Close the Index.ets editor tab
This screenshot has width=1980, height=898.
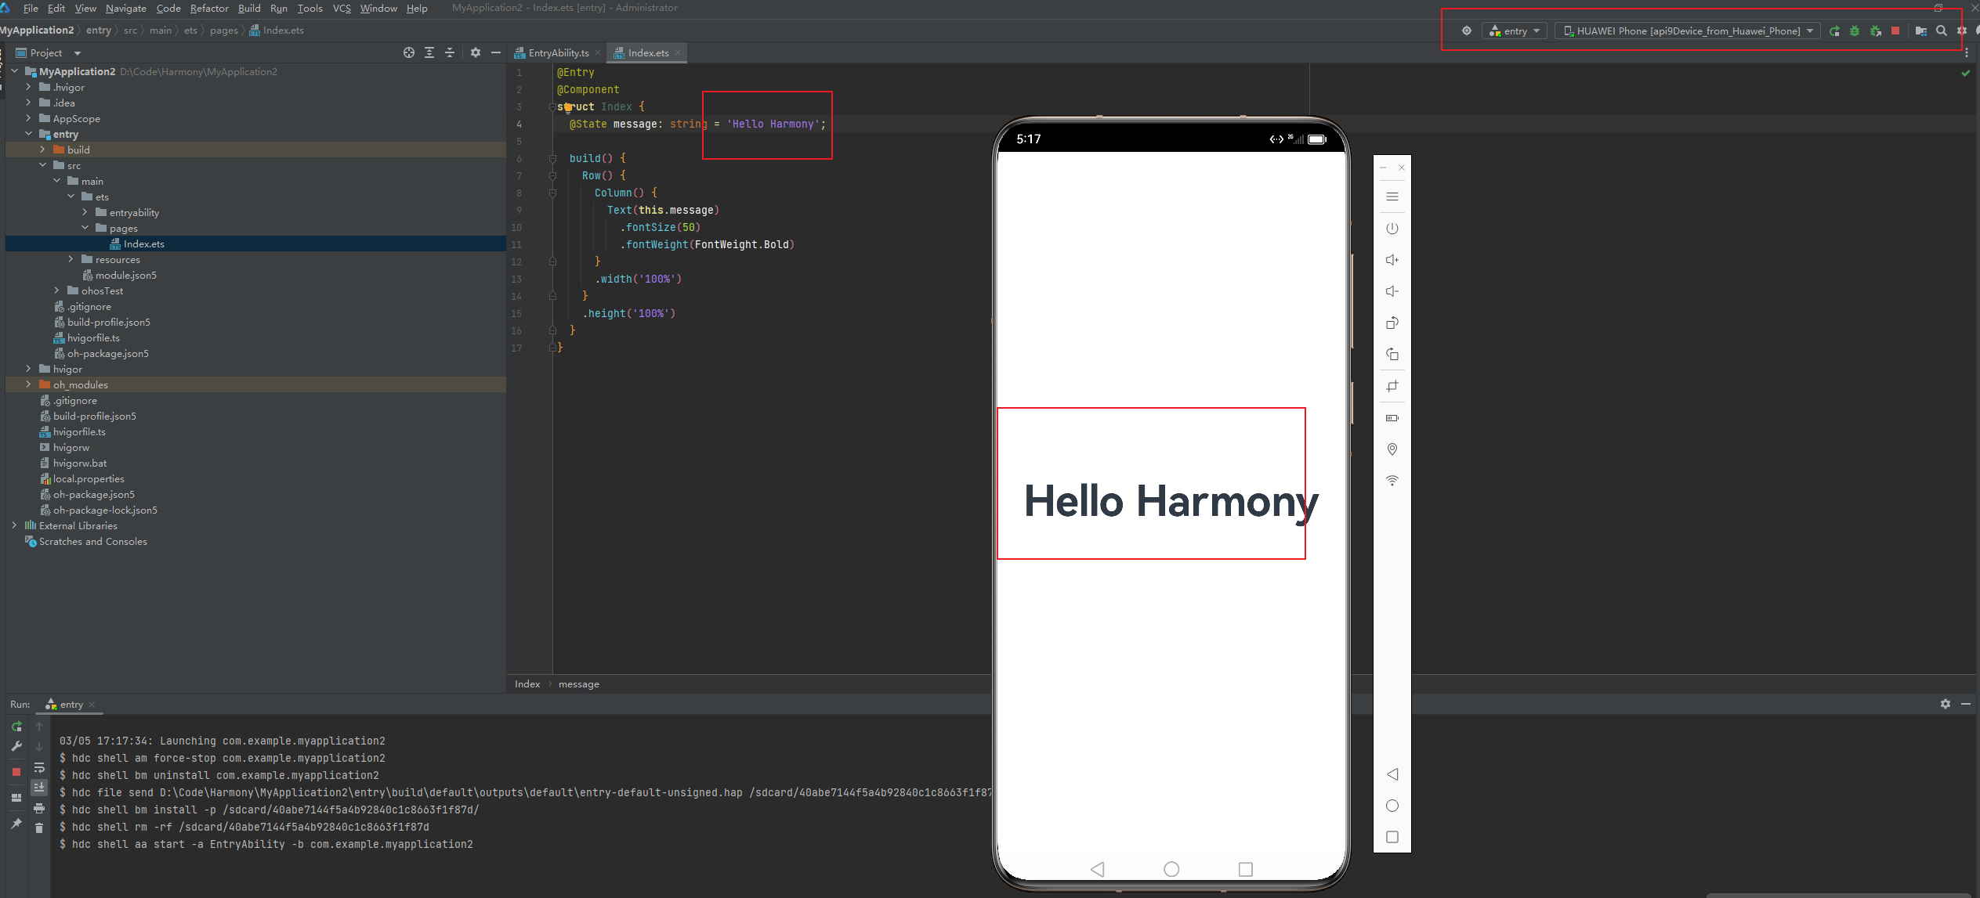[678, 52]
